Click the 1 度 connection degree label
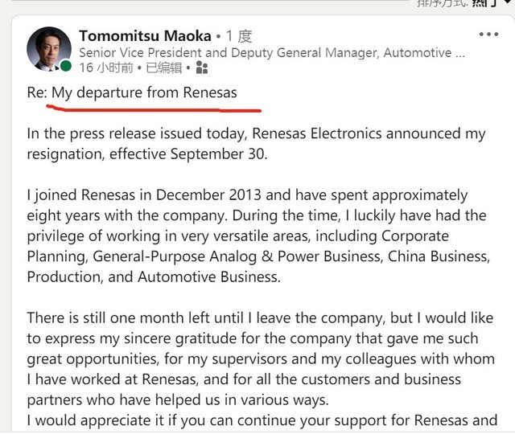 point(239,36)
